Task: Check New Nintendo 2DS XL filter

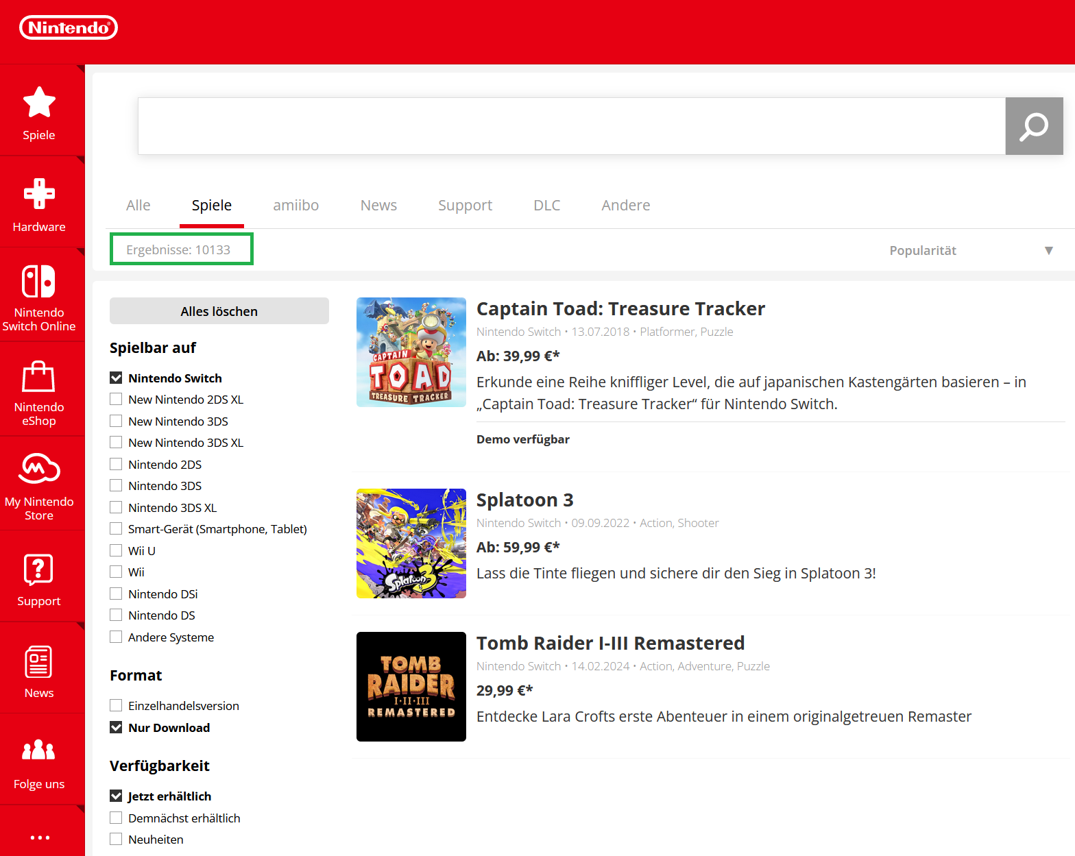Action: [116, 399]
